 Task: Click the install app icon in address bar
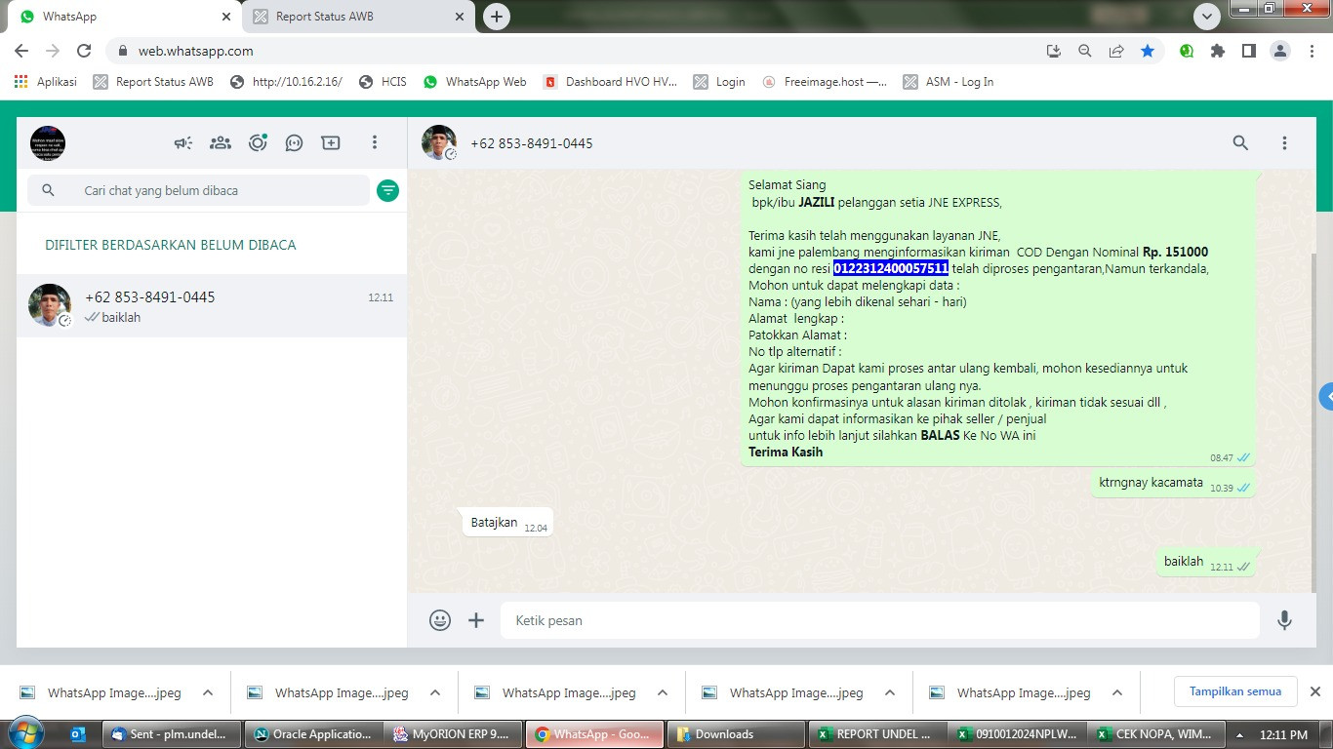pos(1053,51)
